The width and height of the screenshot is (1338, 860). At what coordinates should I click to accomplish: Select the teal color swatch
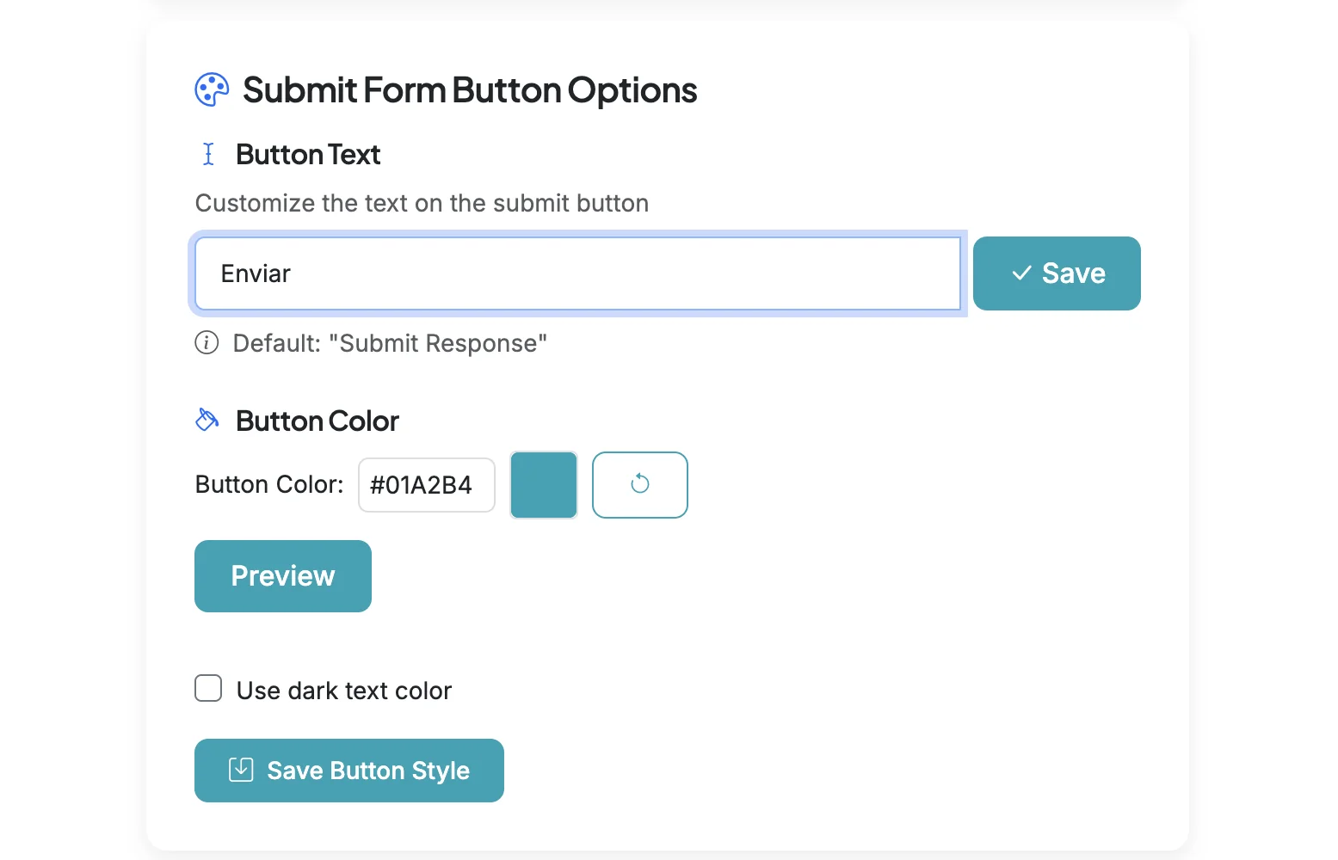click(x=543, y=484)
